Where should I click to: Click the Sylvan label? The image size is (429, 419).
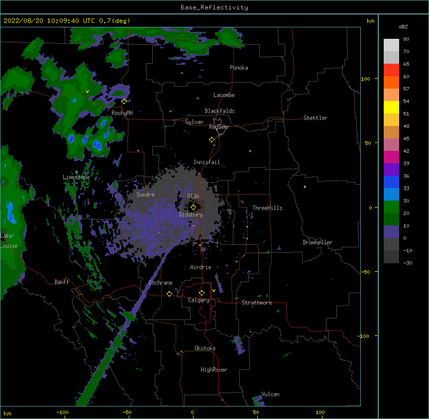194,122
